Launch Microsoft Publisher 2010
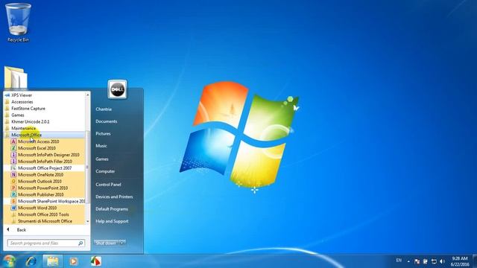477x268 pixels. [x=45, y=195]
